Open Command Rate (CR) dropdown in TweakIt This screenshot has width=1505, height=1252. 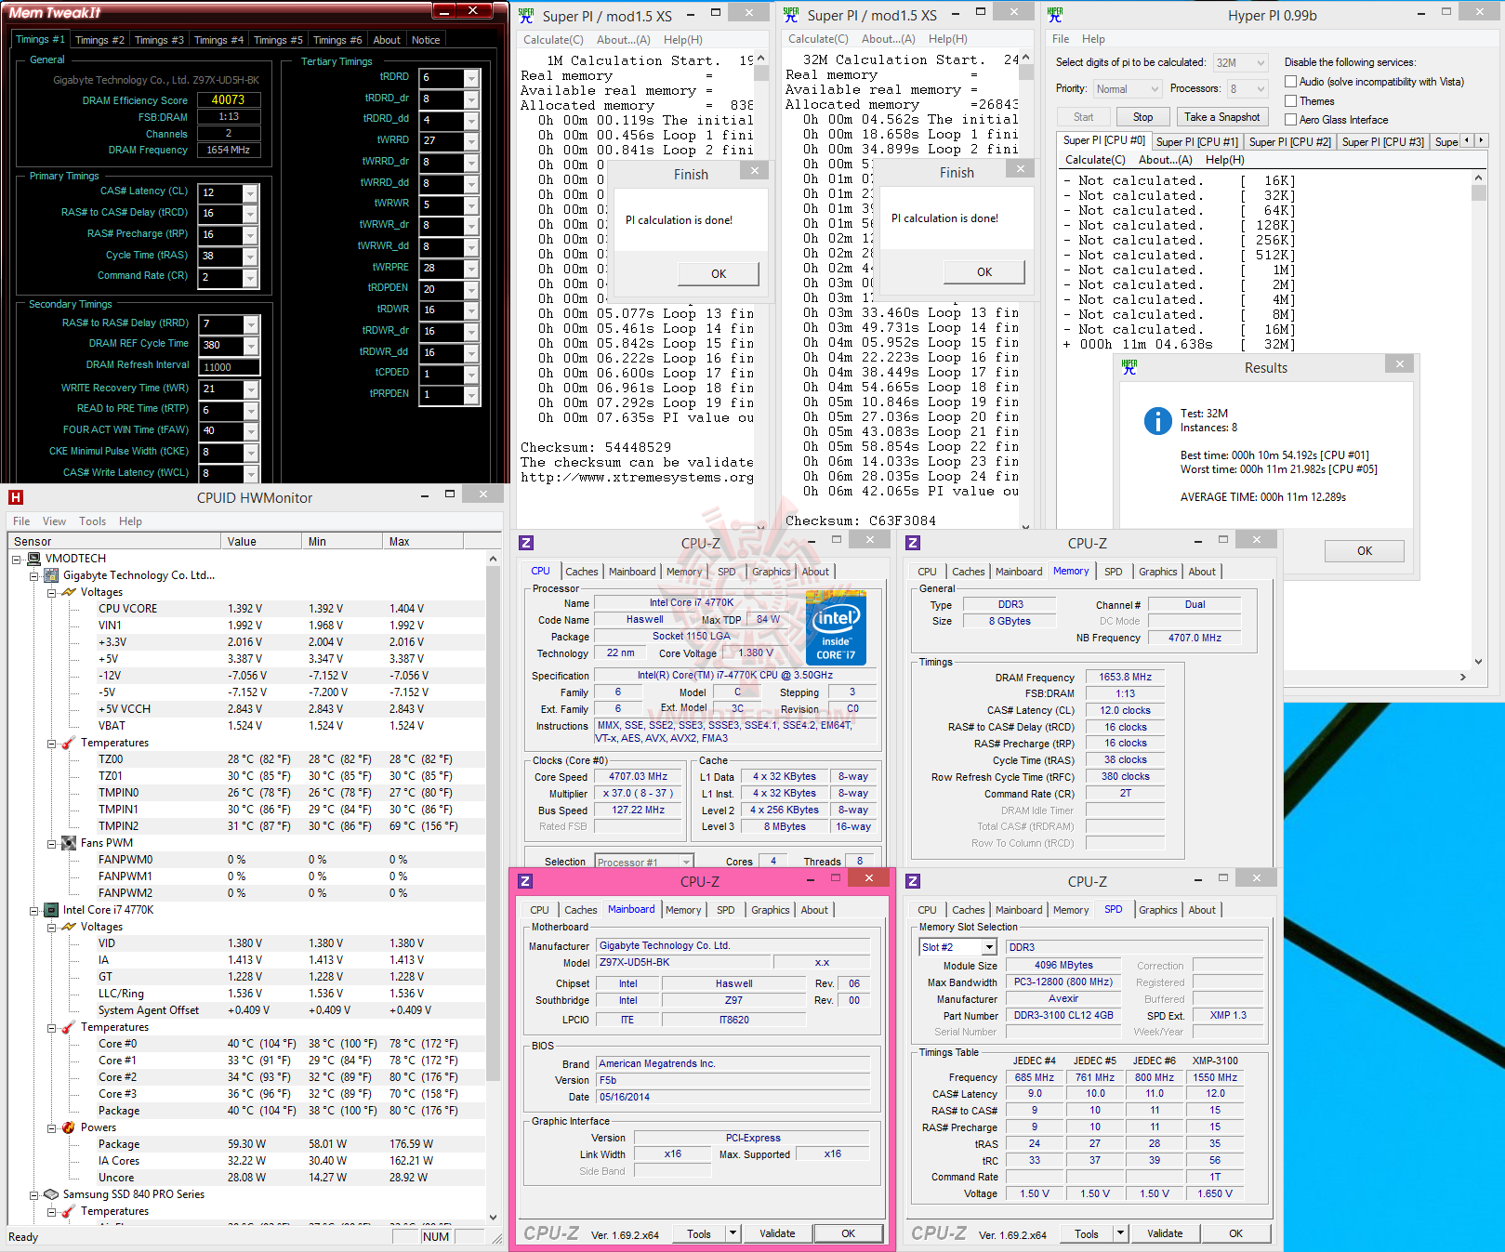[x=249, y=278]
